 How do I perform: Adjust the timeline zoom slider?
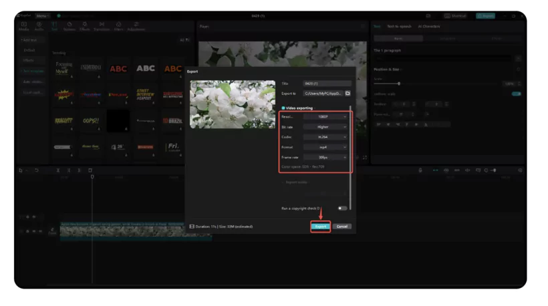point(493,170)
